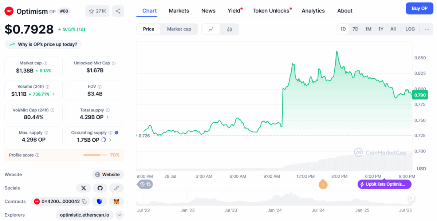Screen dimensions: 437x221
Task: Click the current price label 0.790 on chart
Action: [420, 95]
